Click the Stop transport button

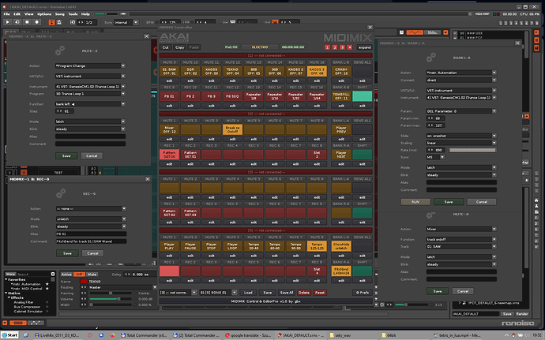point(27,22)
